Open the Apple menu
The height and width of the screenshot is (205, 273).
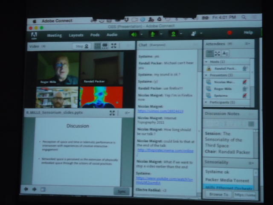[x=34, y=21]
